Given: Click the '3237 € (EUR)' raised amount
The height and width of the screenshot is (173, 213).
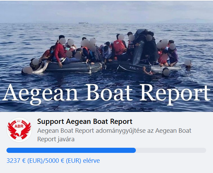Looking at the screenshot, I should [25, 161].
